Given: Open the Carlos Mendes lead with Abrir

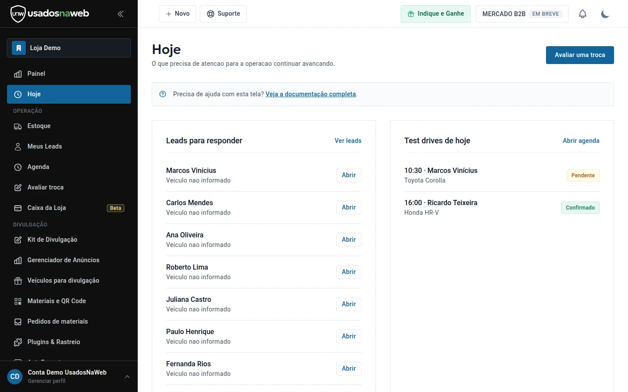Looking at the screenshot, I should pos(349,207).
